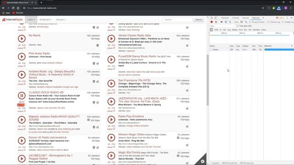This screenshot has width=294, height=165.
Task: Click shield icon on Ambient Radio .org row
Action: click(x=94, y=82)
